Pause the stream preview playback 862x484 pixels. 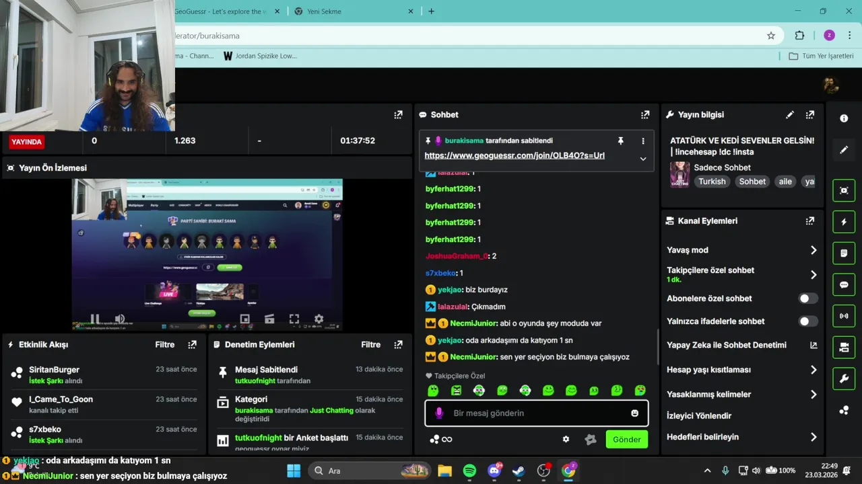coord(95,319)
